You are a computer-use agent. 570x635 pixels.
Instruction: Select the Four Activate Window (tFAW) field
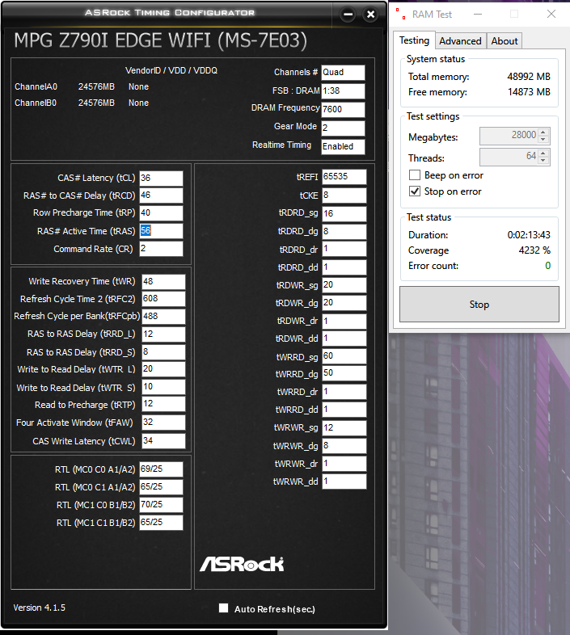[163, 423]
